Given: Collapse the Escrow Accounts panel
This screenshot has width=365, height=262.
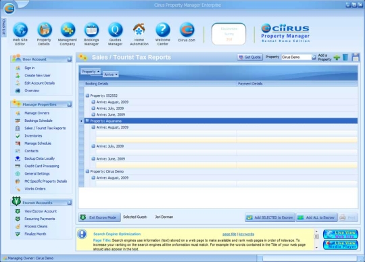Looking at the screenshot, I should 70,202.
